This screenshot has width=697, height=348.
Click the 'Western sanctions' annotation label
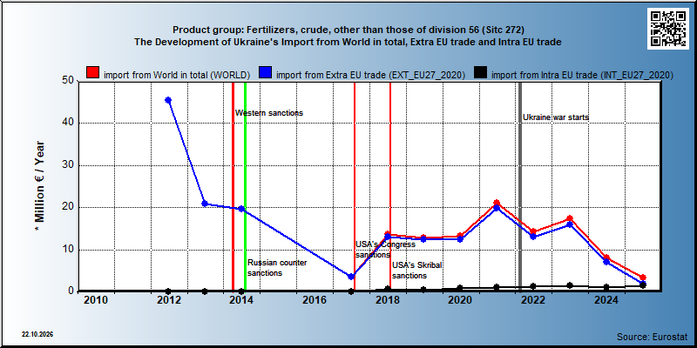[269, 113]
